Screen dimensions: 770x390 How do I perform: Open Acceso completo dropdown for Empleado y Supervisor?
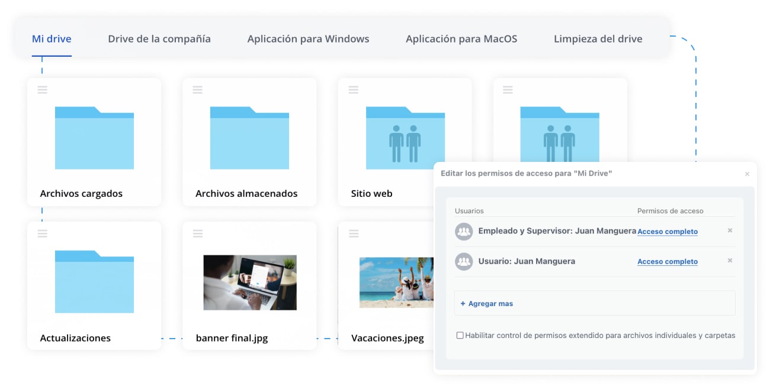pos(668,232)
